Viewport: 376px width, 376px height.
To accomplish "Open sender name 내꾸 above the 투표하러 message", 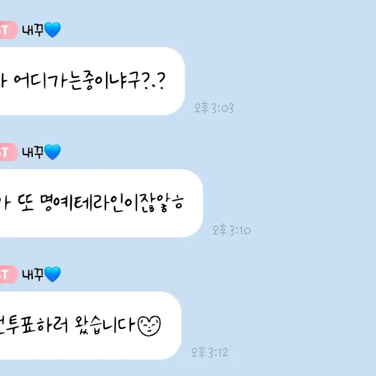I will (33, 274).
